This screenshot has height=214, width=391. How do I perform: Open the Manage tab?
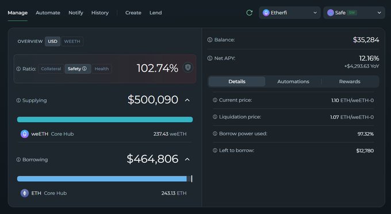pos(17,13)
